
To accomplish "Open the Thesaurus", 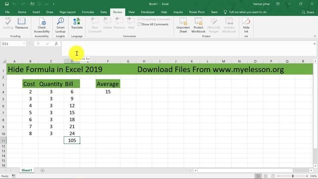I will tap(21, 23).
